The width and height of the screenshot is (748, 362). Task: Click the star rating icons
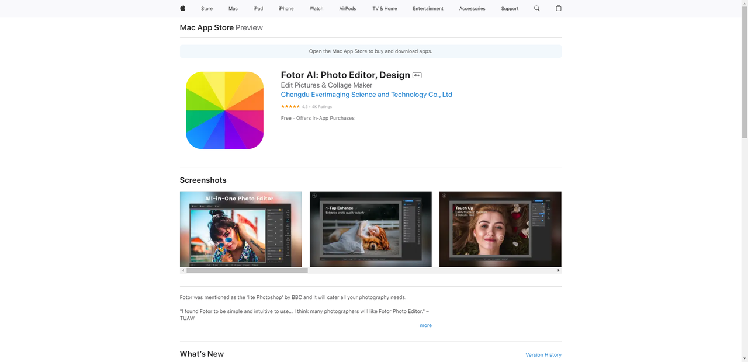pyautogui.click(x=290, y=107)
